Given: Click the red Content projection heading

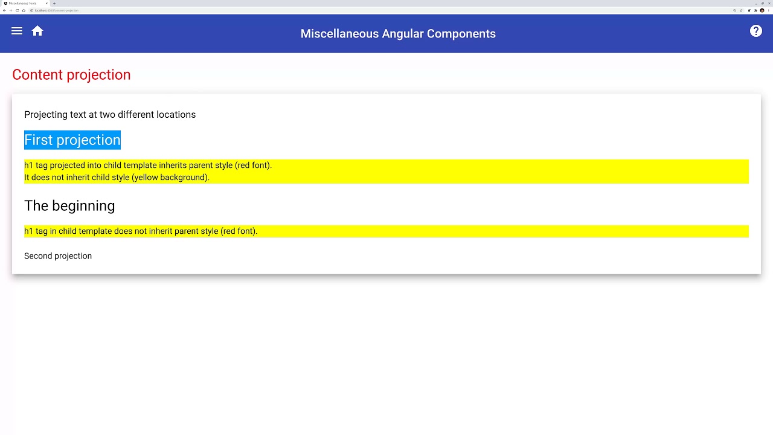Looking at the screenshot, I should (71, 74).
